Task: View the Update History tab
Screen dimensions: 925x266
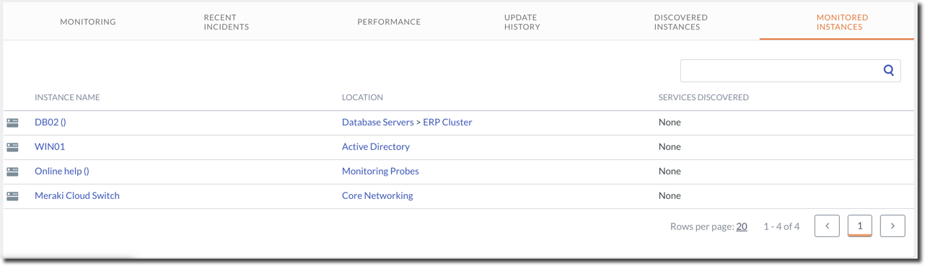Action: [x=522, y=22]
